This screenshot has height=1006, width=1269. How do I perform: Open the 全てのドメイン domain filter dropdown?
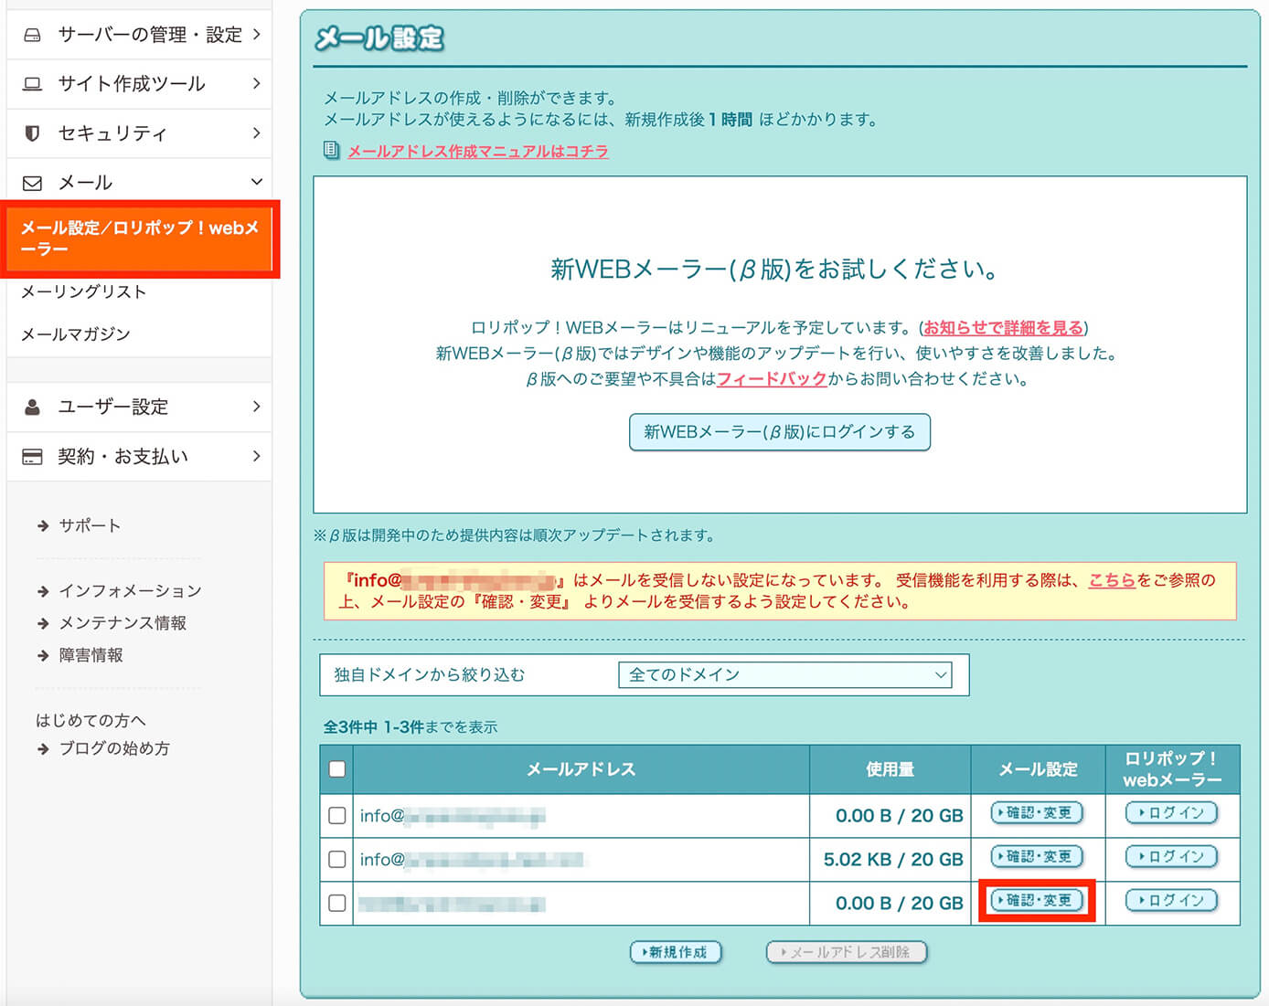pos(784,675)
